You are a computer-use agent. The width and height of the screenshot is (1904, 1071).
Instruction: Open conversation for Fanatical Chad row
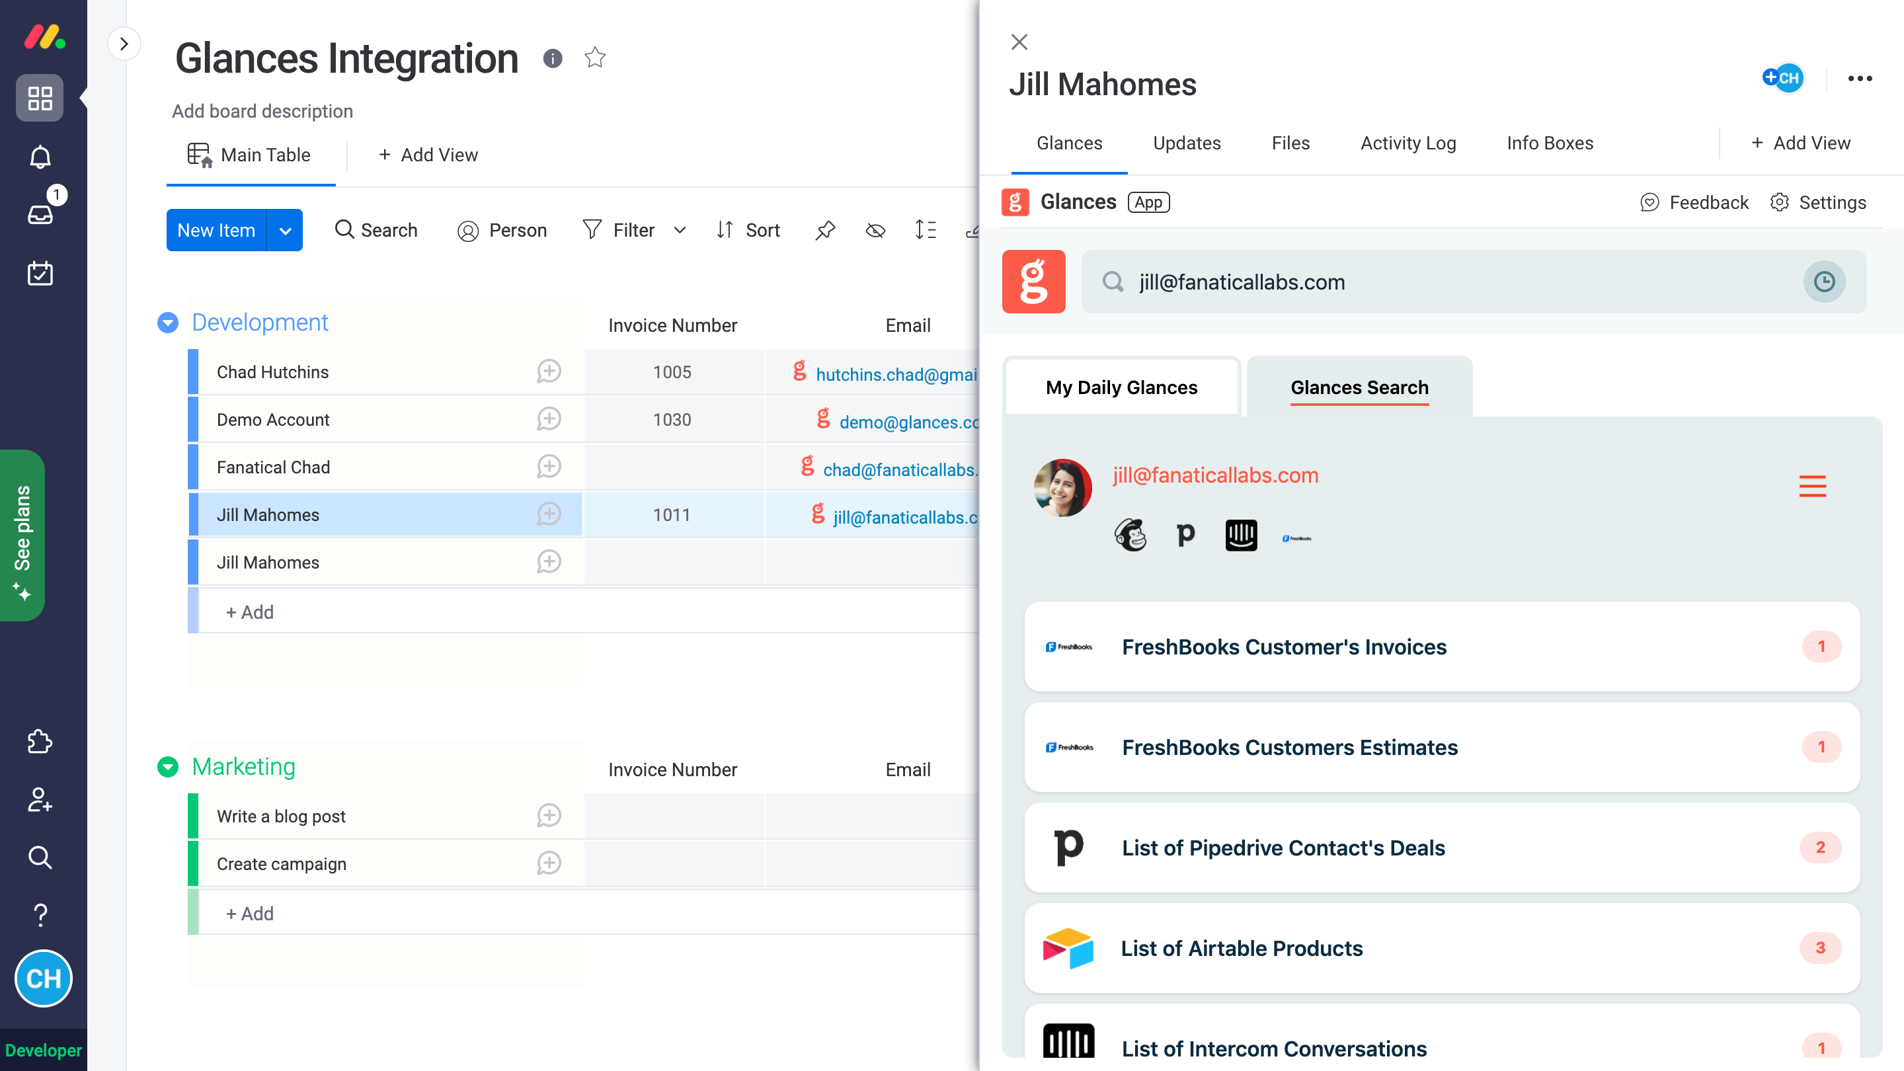549,466
